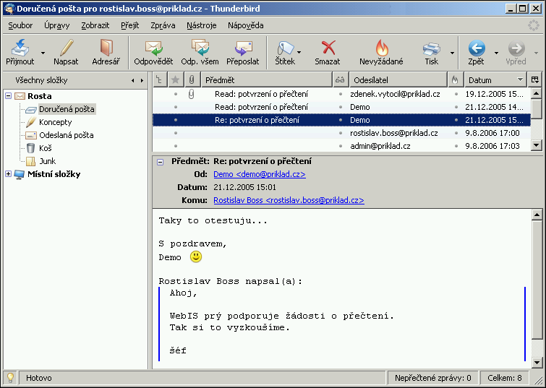546x388 pixels.
Task: Select the Odeslaná pošta folder
Action: (66, 135)
